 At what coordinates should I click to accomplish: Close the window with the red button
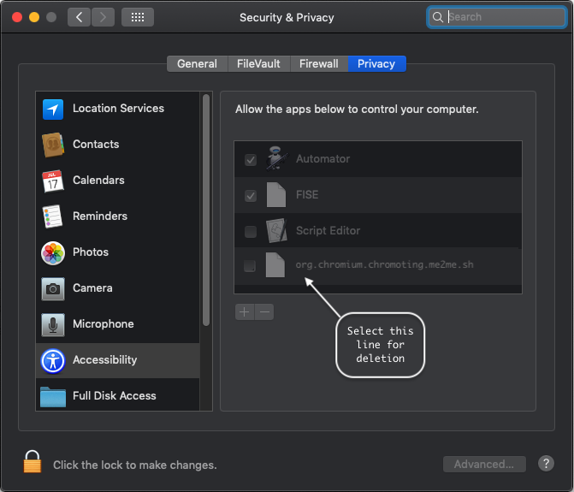click(17, 17)
